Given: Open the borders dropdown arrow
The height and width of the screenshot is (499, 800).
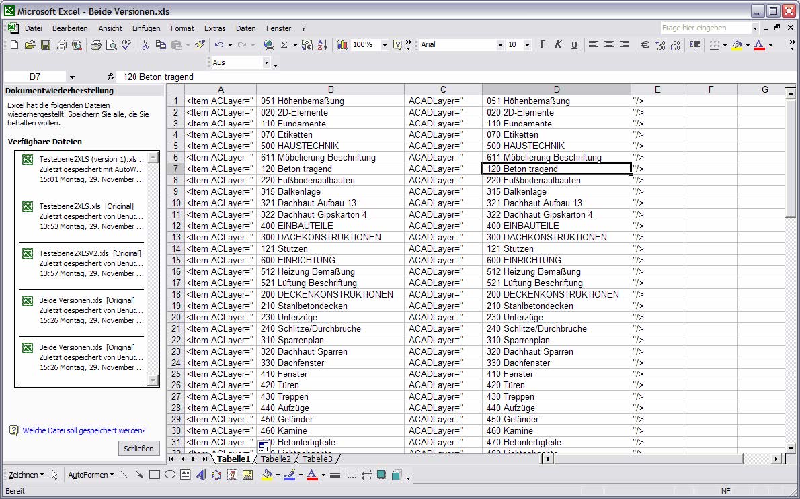Looking at the screenshot, I should (725, 46).
